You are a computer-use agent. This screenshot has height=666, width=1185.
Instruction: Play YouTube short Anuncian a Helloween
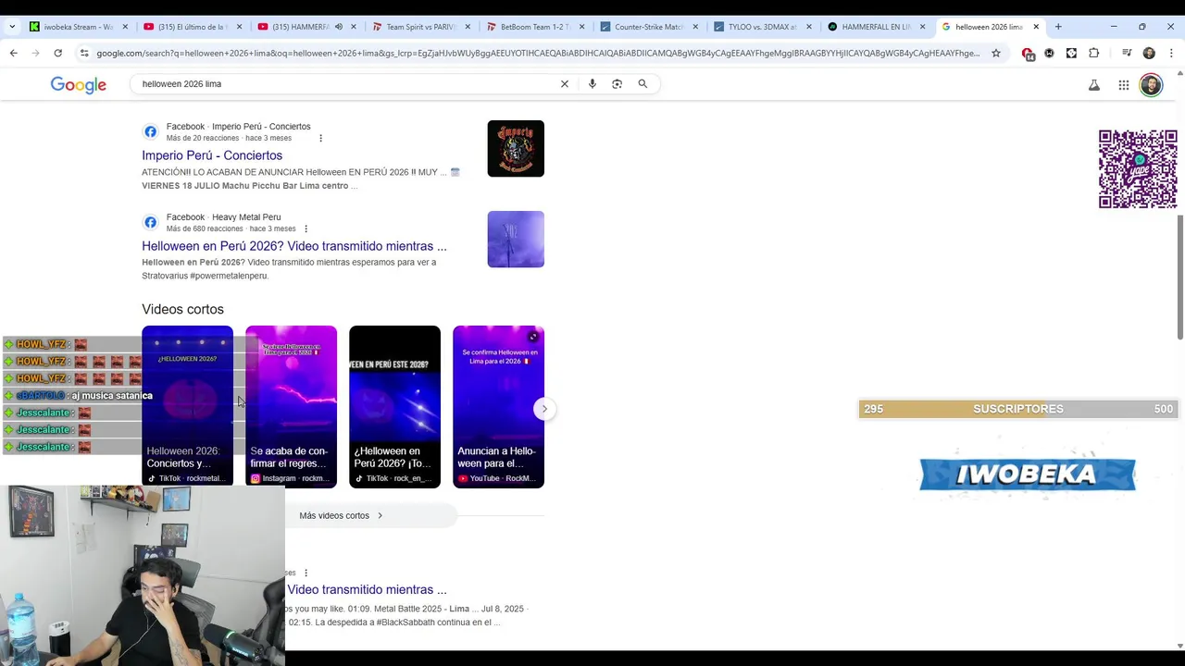click(498, 406)
